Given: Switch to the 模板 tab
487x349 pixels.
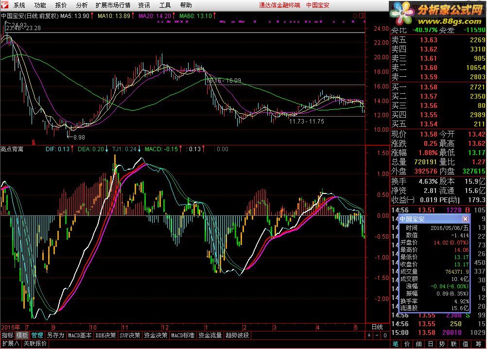Looking at the screenshot, I should (22, 335).
